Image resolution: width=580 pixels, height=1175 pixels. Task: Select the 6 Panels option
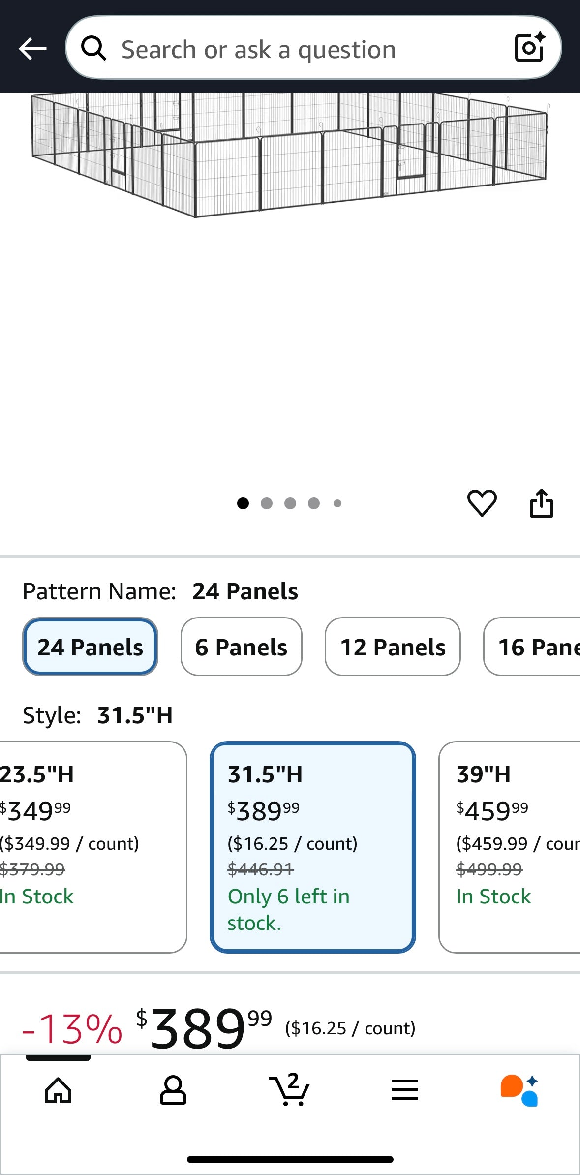pos(241,647)
